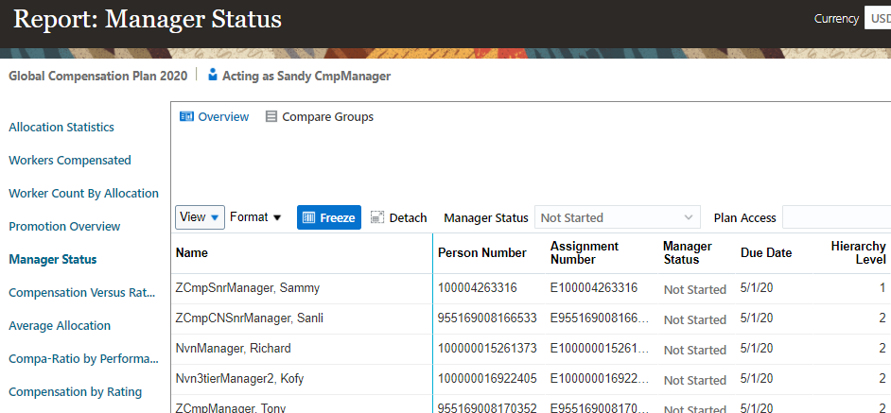Click the acting-as person icon
The height and width of the screenshot is (413, 891).
(x=213, y=76)
